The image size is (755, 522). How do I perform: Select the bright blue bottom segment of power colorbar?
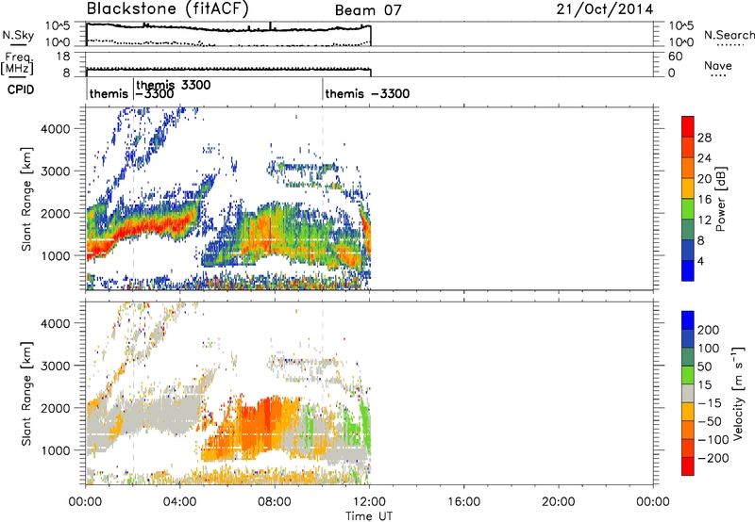(688, 270)
